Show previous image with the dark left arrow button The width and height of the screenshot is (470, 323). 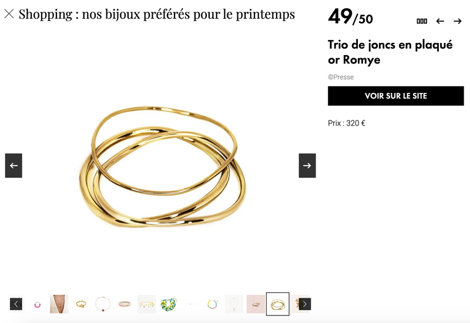tap(14, 166)
